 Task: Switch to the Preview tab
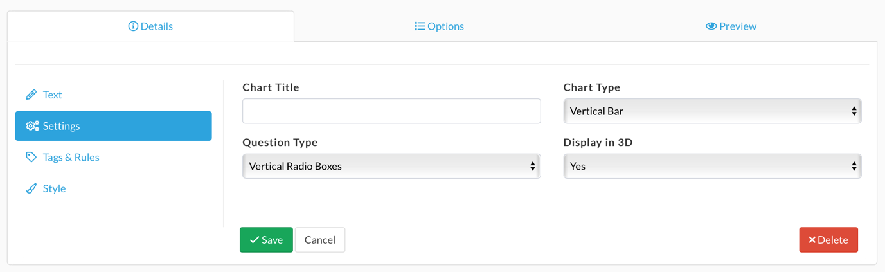731,26
